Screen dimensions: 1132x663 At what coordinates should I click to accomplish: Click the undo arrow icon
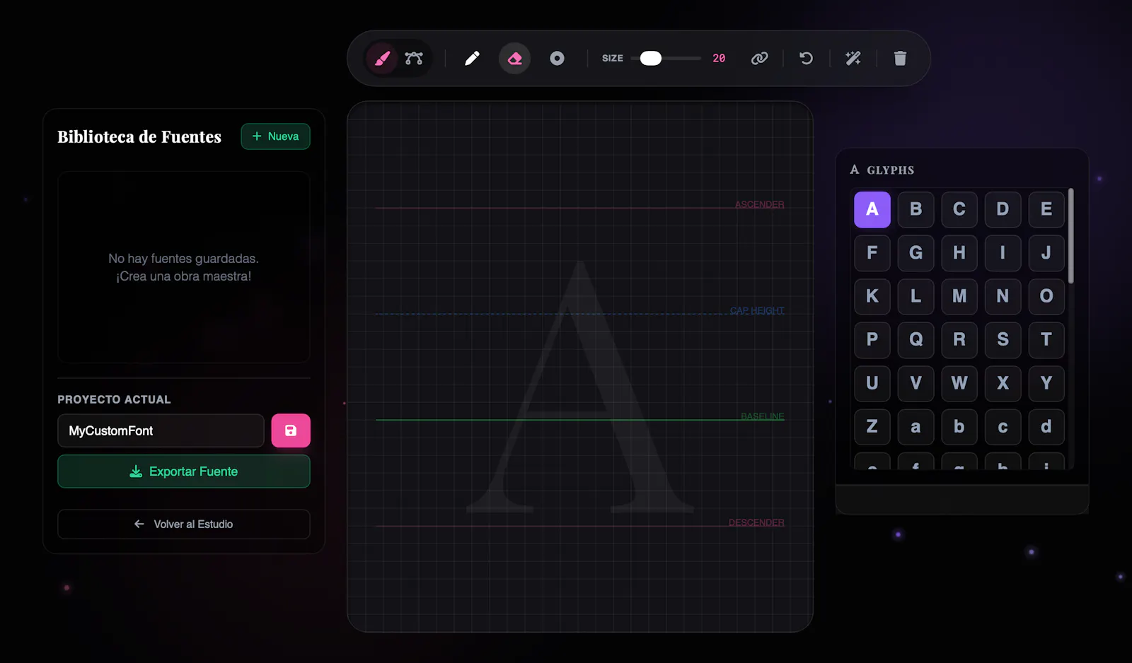806,58
